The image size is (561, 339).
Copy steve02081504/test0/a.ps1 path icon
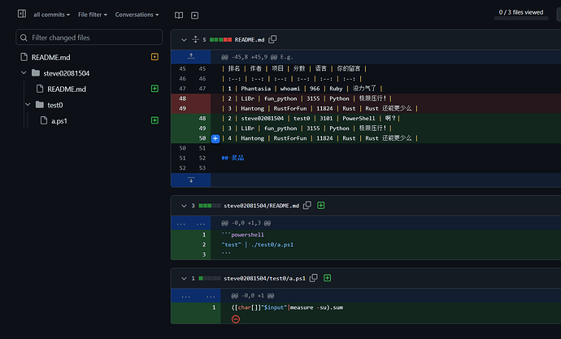[x=313, y=278]
